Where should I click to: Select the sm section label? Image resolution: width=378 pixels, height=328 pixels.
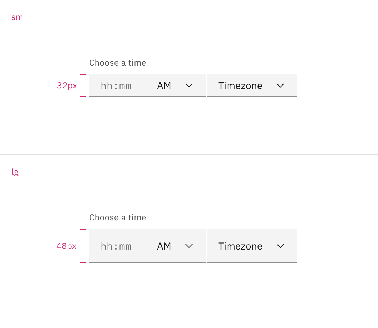(x=17, y=17)
